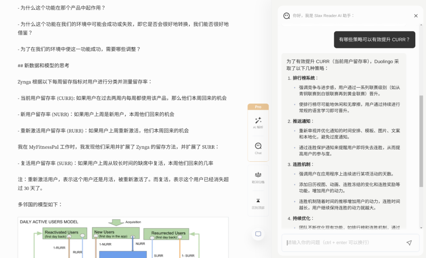The height and width of the screenshot is (258, 426).
Task: Click the Zynga 根据以下每周留存指标 paragraph
Action: click(x=85, y=82)
